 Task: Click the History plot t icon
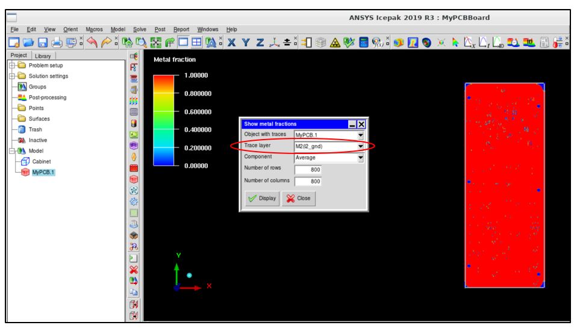(484, 42)
